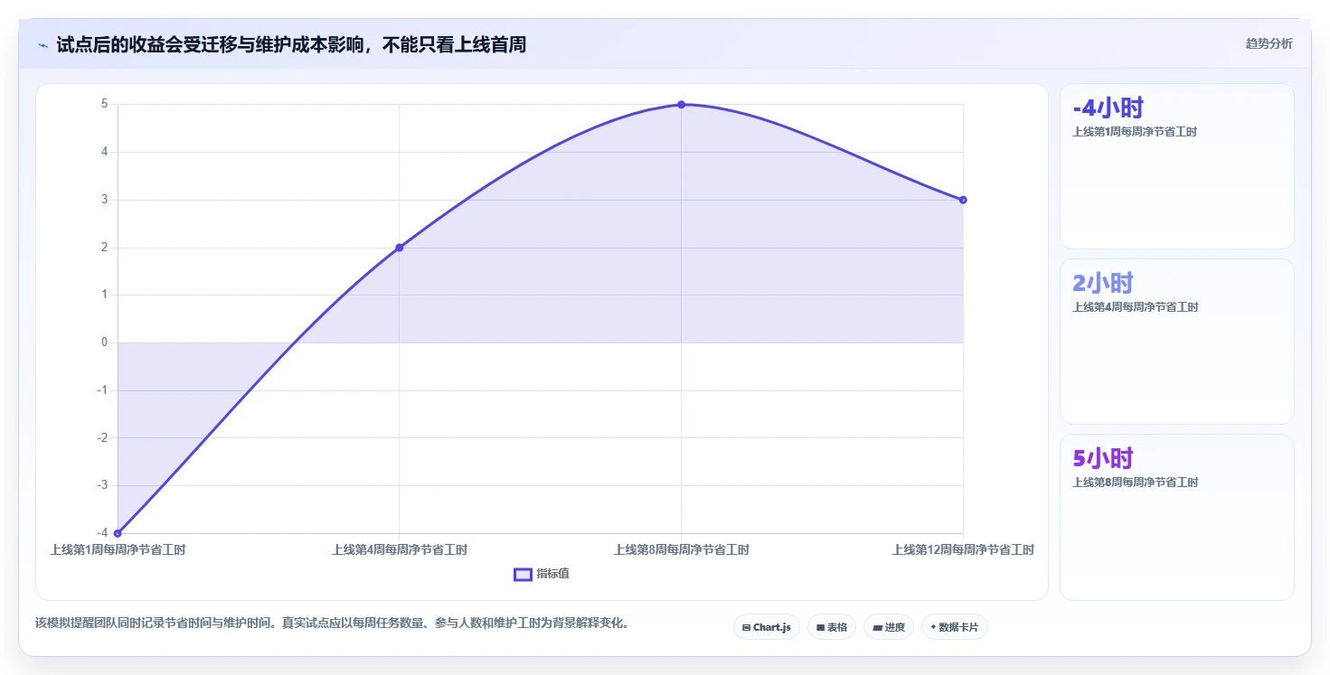This screenshot has width=1330, height=675.
Task: Click the 上线第4周每周净节省工时 card caption
Action: (1135, 307)
